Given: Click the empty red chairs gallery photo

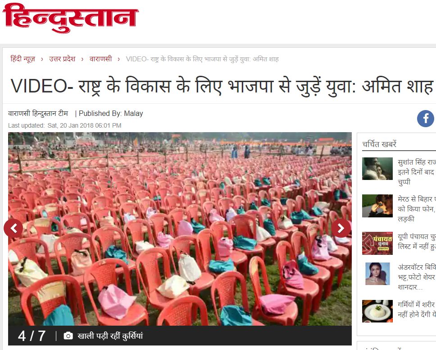Looking at the screenshot, I should point(180,229).
